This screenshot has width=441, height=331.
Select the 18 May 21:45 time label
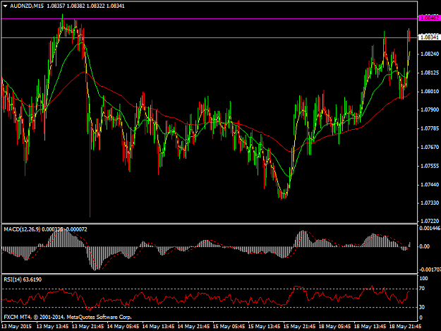tap(405, 327)
